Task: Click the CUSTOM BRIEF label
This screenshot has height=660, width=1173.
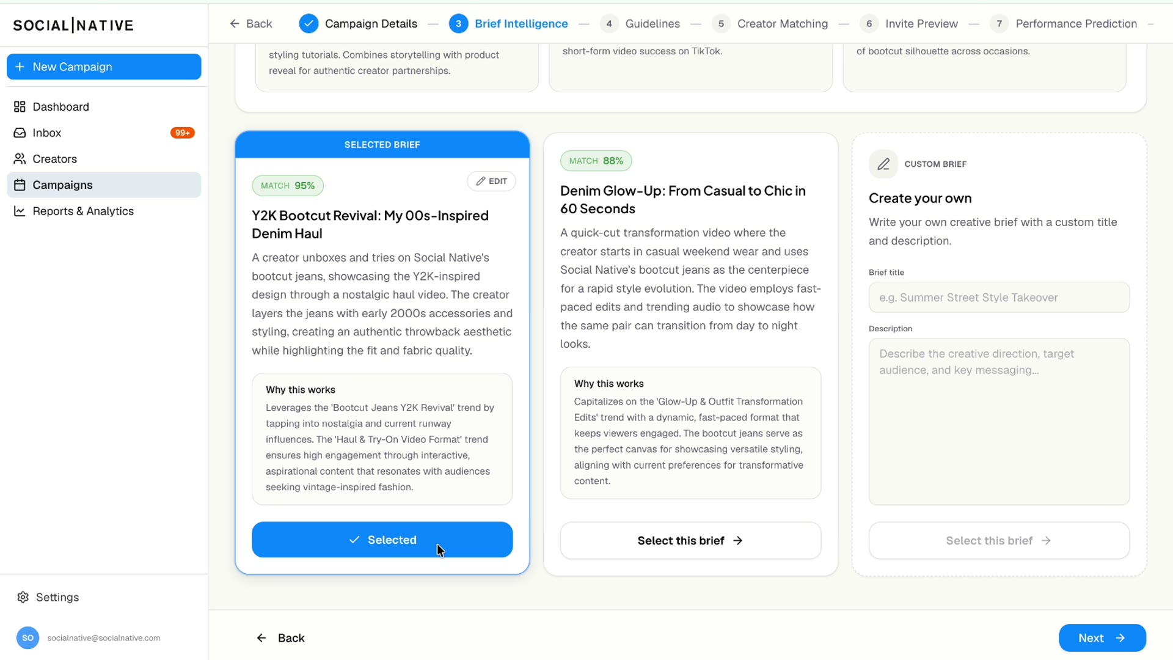Action: coord(935,164)
